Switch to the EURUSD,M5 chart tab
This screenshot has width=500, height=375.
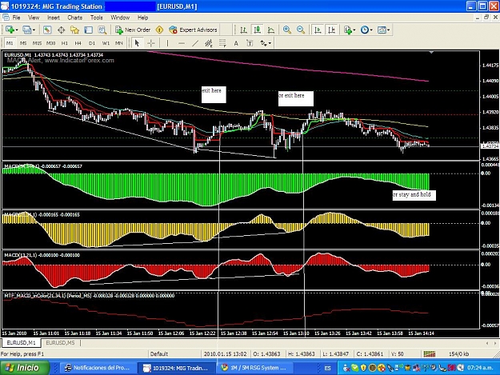(x=60, y=343)
